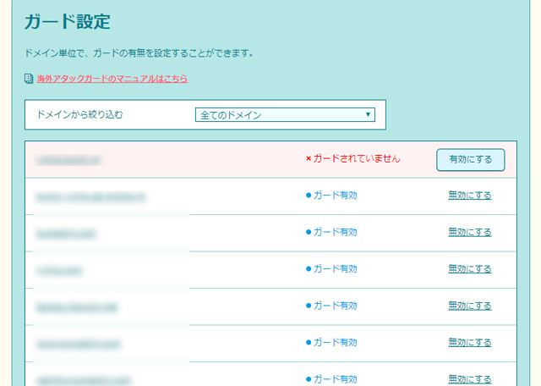Click the red × icon in the unguarded row
This screenshot has width=541, height=386.
pyautogui.click(x=309, y=158)
